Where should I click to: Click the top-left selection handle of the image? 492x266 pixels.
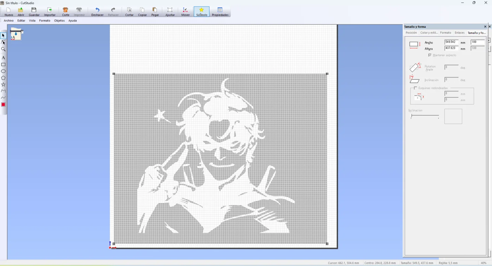pyautogui.click(x=114, y=74)
